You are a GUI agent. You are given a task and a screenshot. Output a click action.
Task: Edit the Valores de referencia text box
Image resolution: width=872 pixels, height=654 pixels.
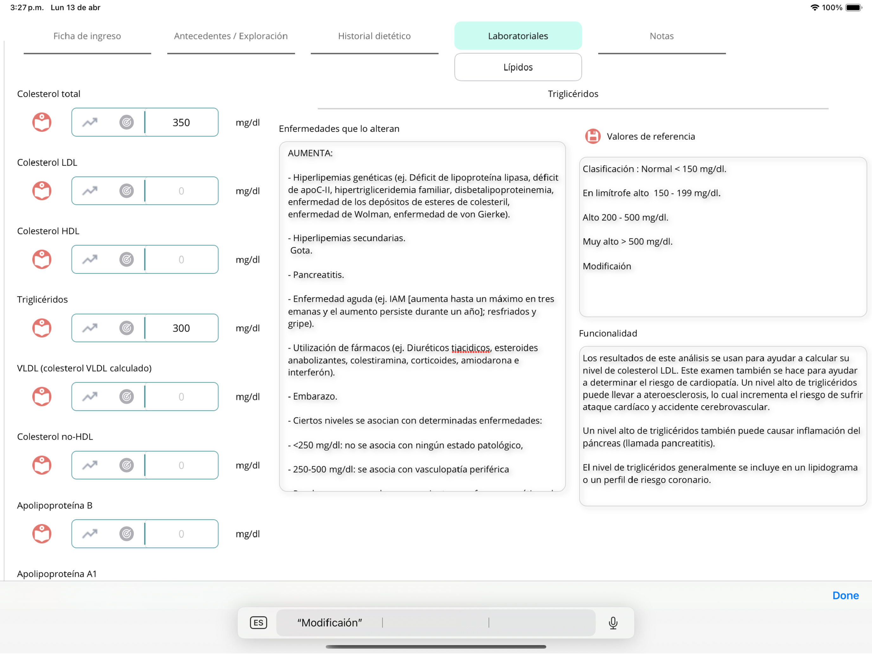[x=722, y=237]
